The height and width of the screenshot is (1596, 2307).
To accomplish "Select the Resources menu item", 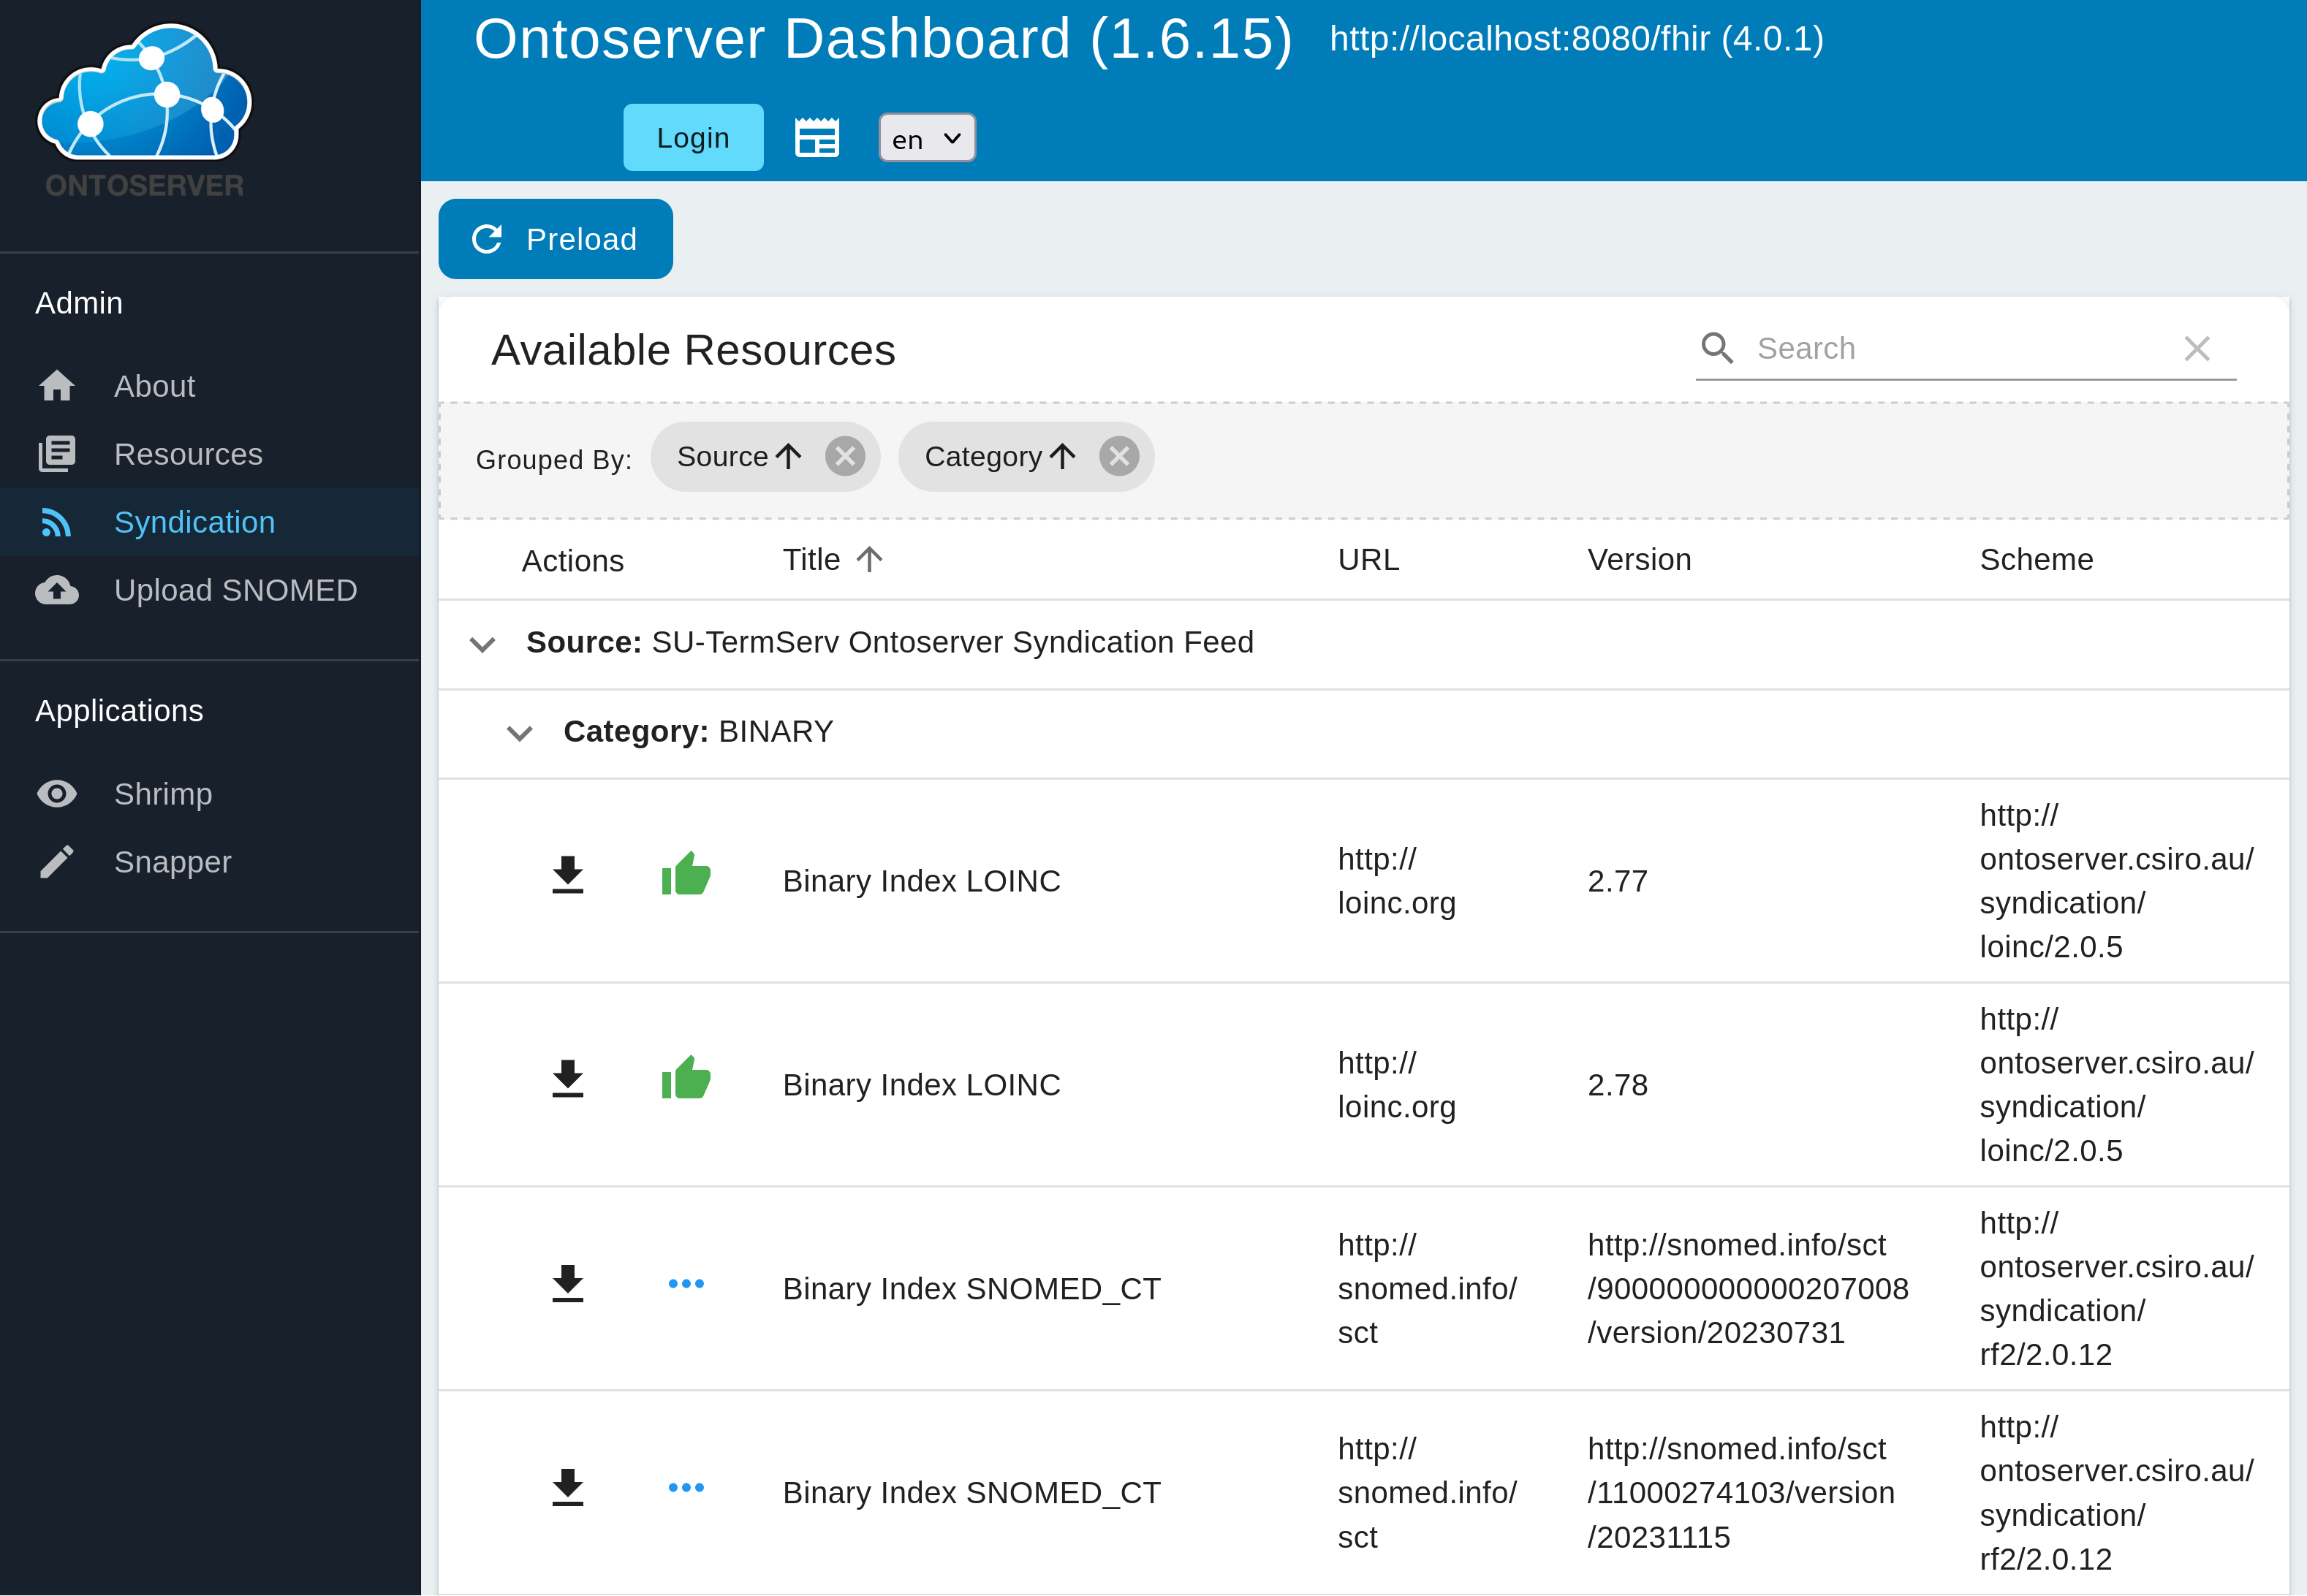I will point(188,455).
